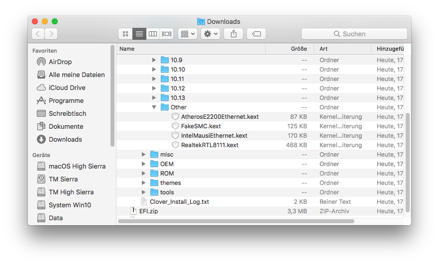439x265 pixels.
Task: Switch to icon view in toolbar
Action: [x=125, y=34]
